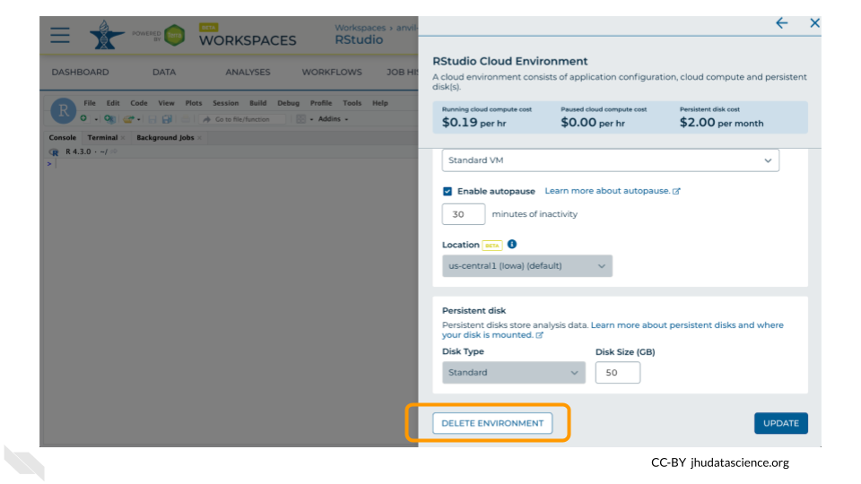Click the R console prompt line
This screenshot has width=861, height=484.
(230, 163)
